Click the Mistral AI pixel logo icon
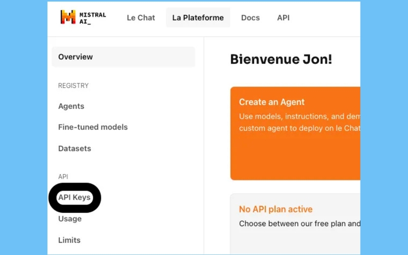This screenshot has height=255, width=408. (x=68, y=17)
